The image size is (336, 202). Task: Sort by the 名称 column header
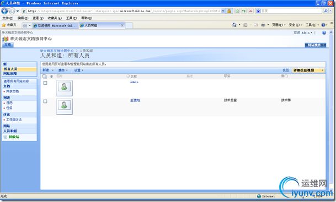[x=134, y=77]
